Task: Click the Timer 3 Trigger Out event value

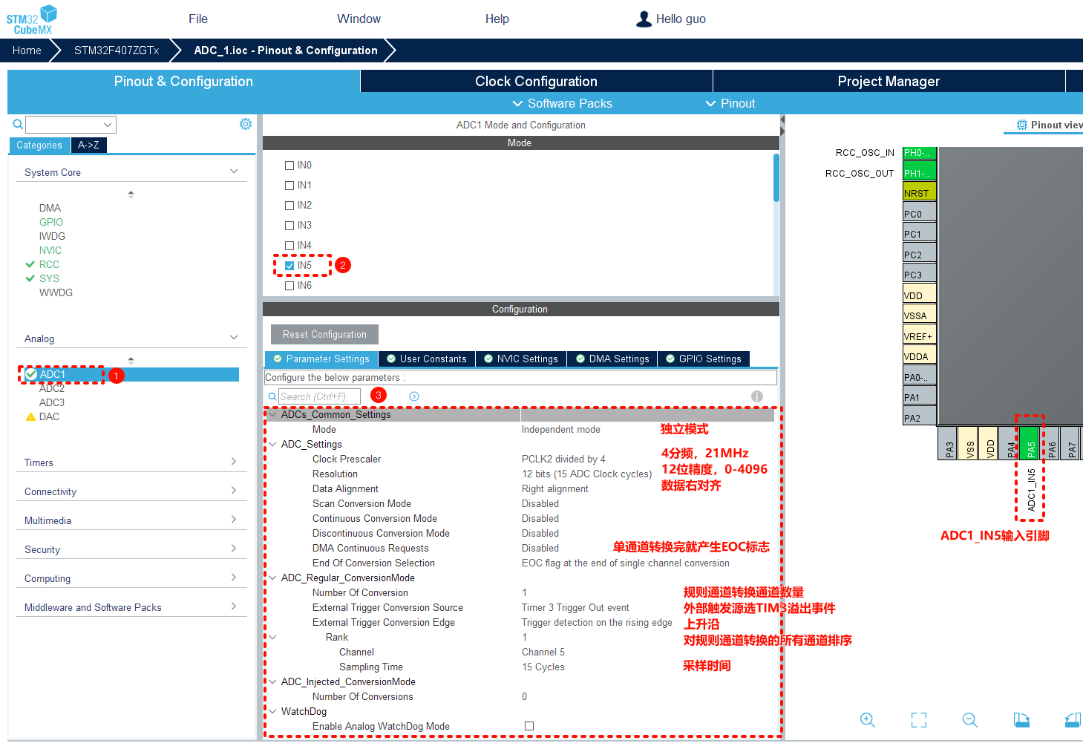Action: coord(575,607)
